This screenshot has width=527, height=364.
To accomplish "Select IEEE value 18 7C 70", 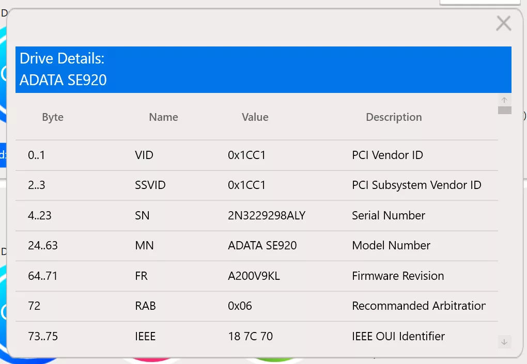I will click(x=251, y=336).
